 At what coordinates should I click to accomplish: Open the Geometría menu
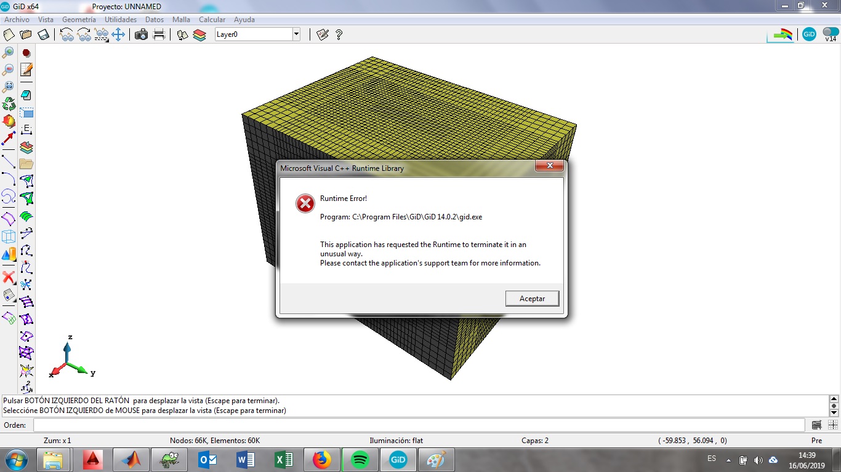point(79,20)
